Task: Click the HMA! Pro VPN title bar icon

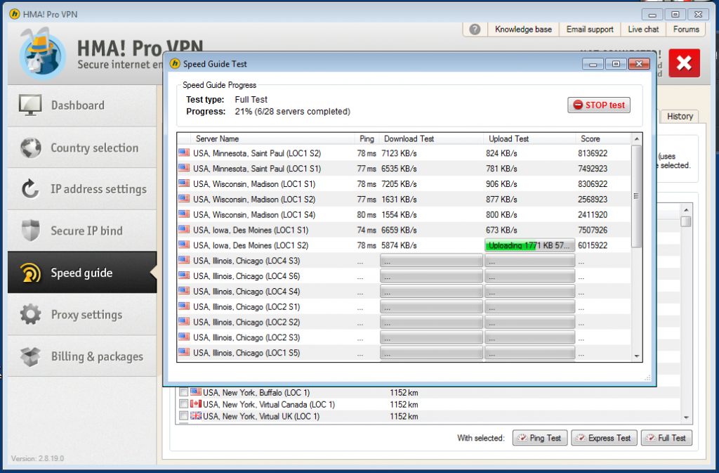Action: click(x=15, y=14)
